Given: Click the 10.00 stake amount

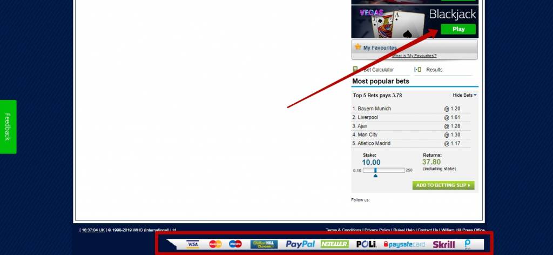Looking at the screenshot, I should click(x=371, y=162).
